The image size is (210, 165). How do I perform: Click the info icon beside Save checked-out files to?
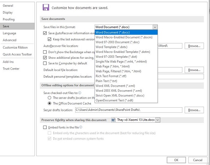tap(80, 93)
